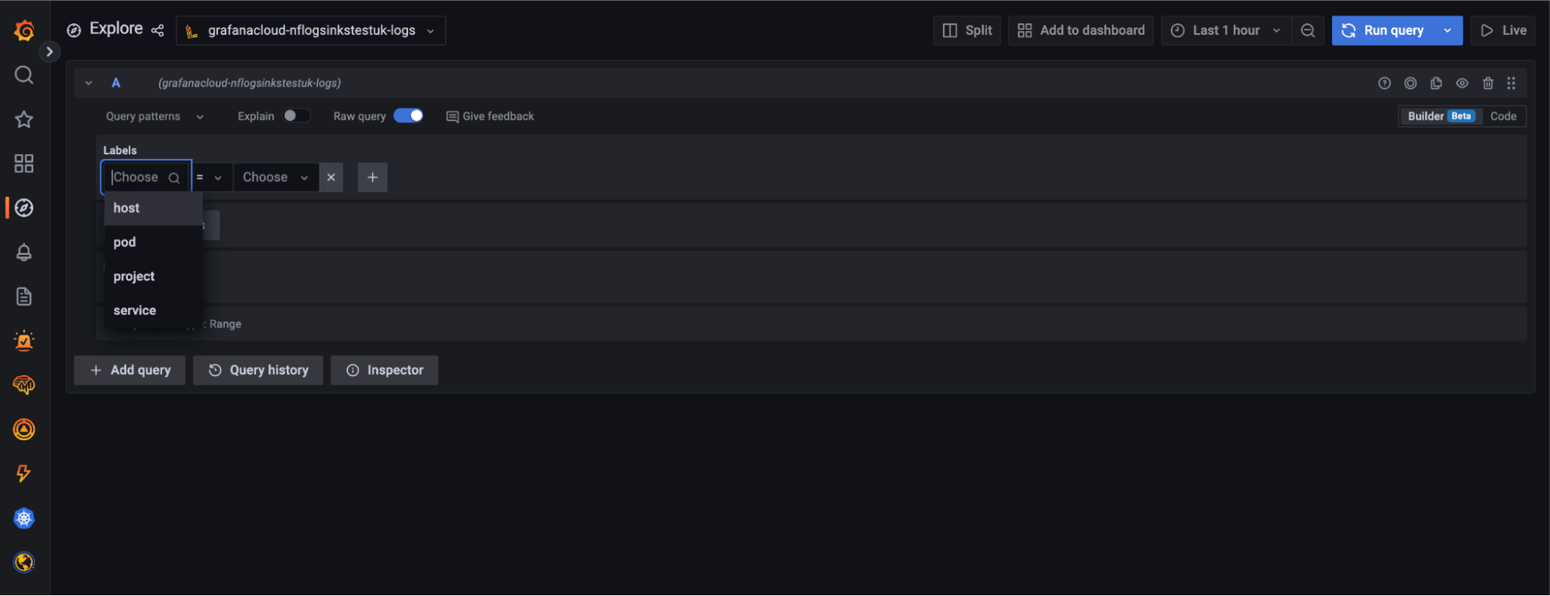Click the query name letter A
The width and height of the screenshot is (1550, 596).
(116, 83)
